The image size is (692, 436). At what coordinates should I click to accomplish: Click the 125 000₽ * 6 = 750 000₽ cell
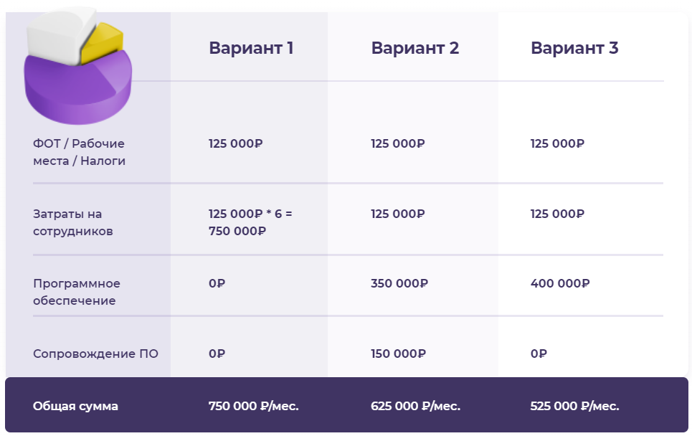250,222
